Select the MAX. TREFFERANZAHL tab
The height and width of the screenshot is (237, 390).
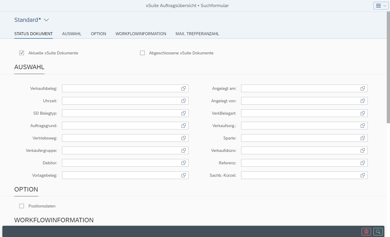(197, 34)
